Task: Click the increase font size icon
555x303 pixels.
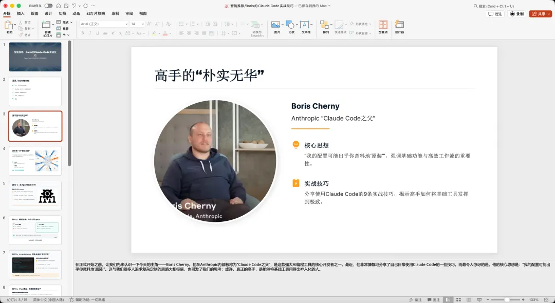Action: [x=149, y=24]
